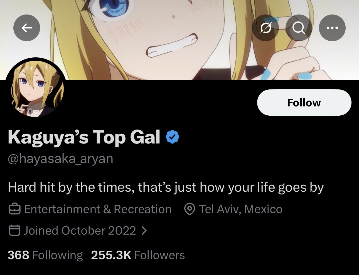View the 255.3K Followers list

[138, 255]
